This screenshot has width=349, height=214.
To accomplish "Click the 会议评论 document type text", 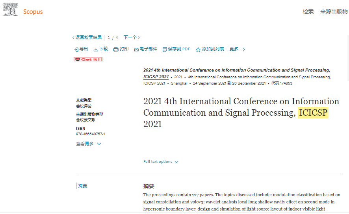I will coord(84,106).
